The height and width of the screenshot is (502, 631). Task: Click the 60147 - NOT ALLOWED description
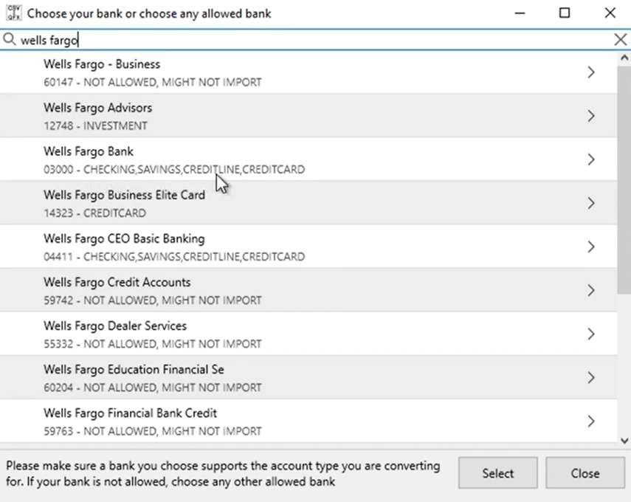[x=153, y=83]
